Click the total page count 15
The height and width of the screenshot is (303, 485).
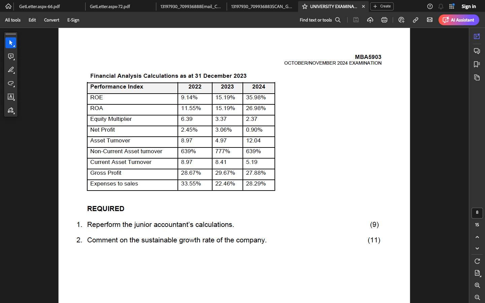[x=477, y=225]
